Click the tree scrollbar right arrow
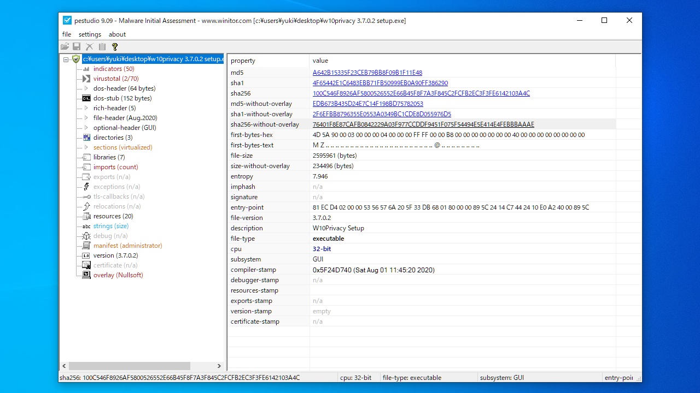This screenshot has height=393, width=700. 219,366
